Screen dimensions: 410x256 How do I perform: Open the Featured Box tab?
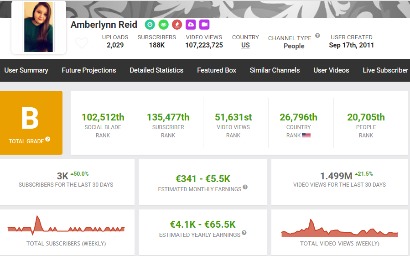coord(217,70)
